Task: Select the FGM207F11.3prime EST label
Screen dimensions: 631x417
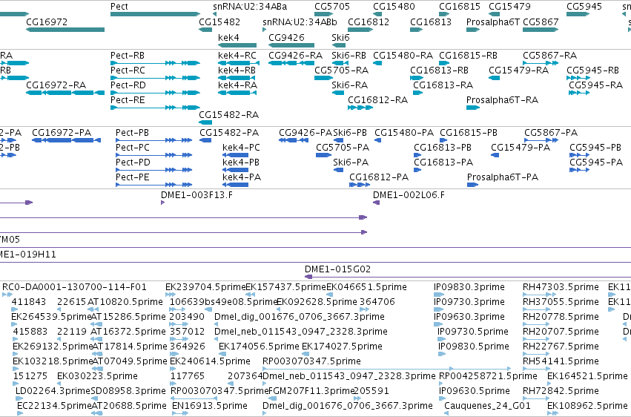Action: click(311, 391)
